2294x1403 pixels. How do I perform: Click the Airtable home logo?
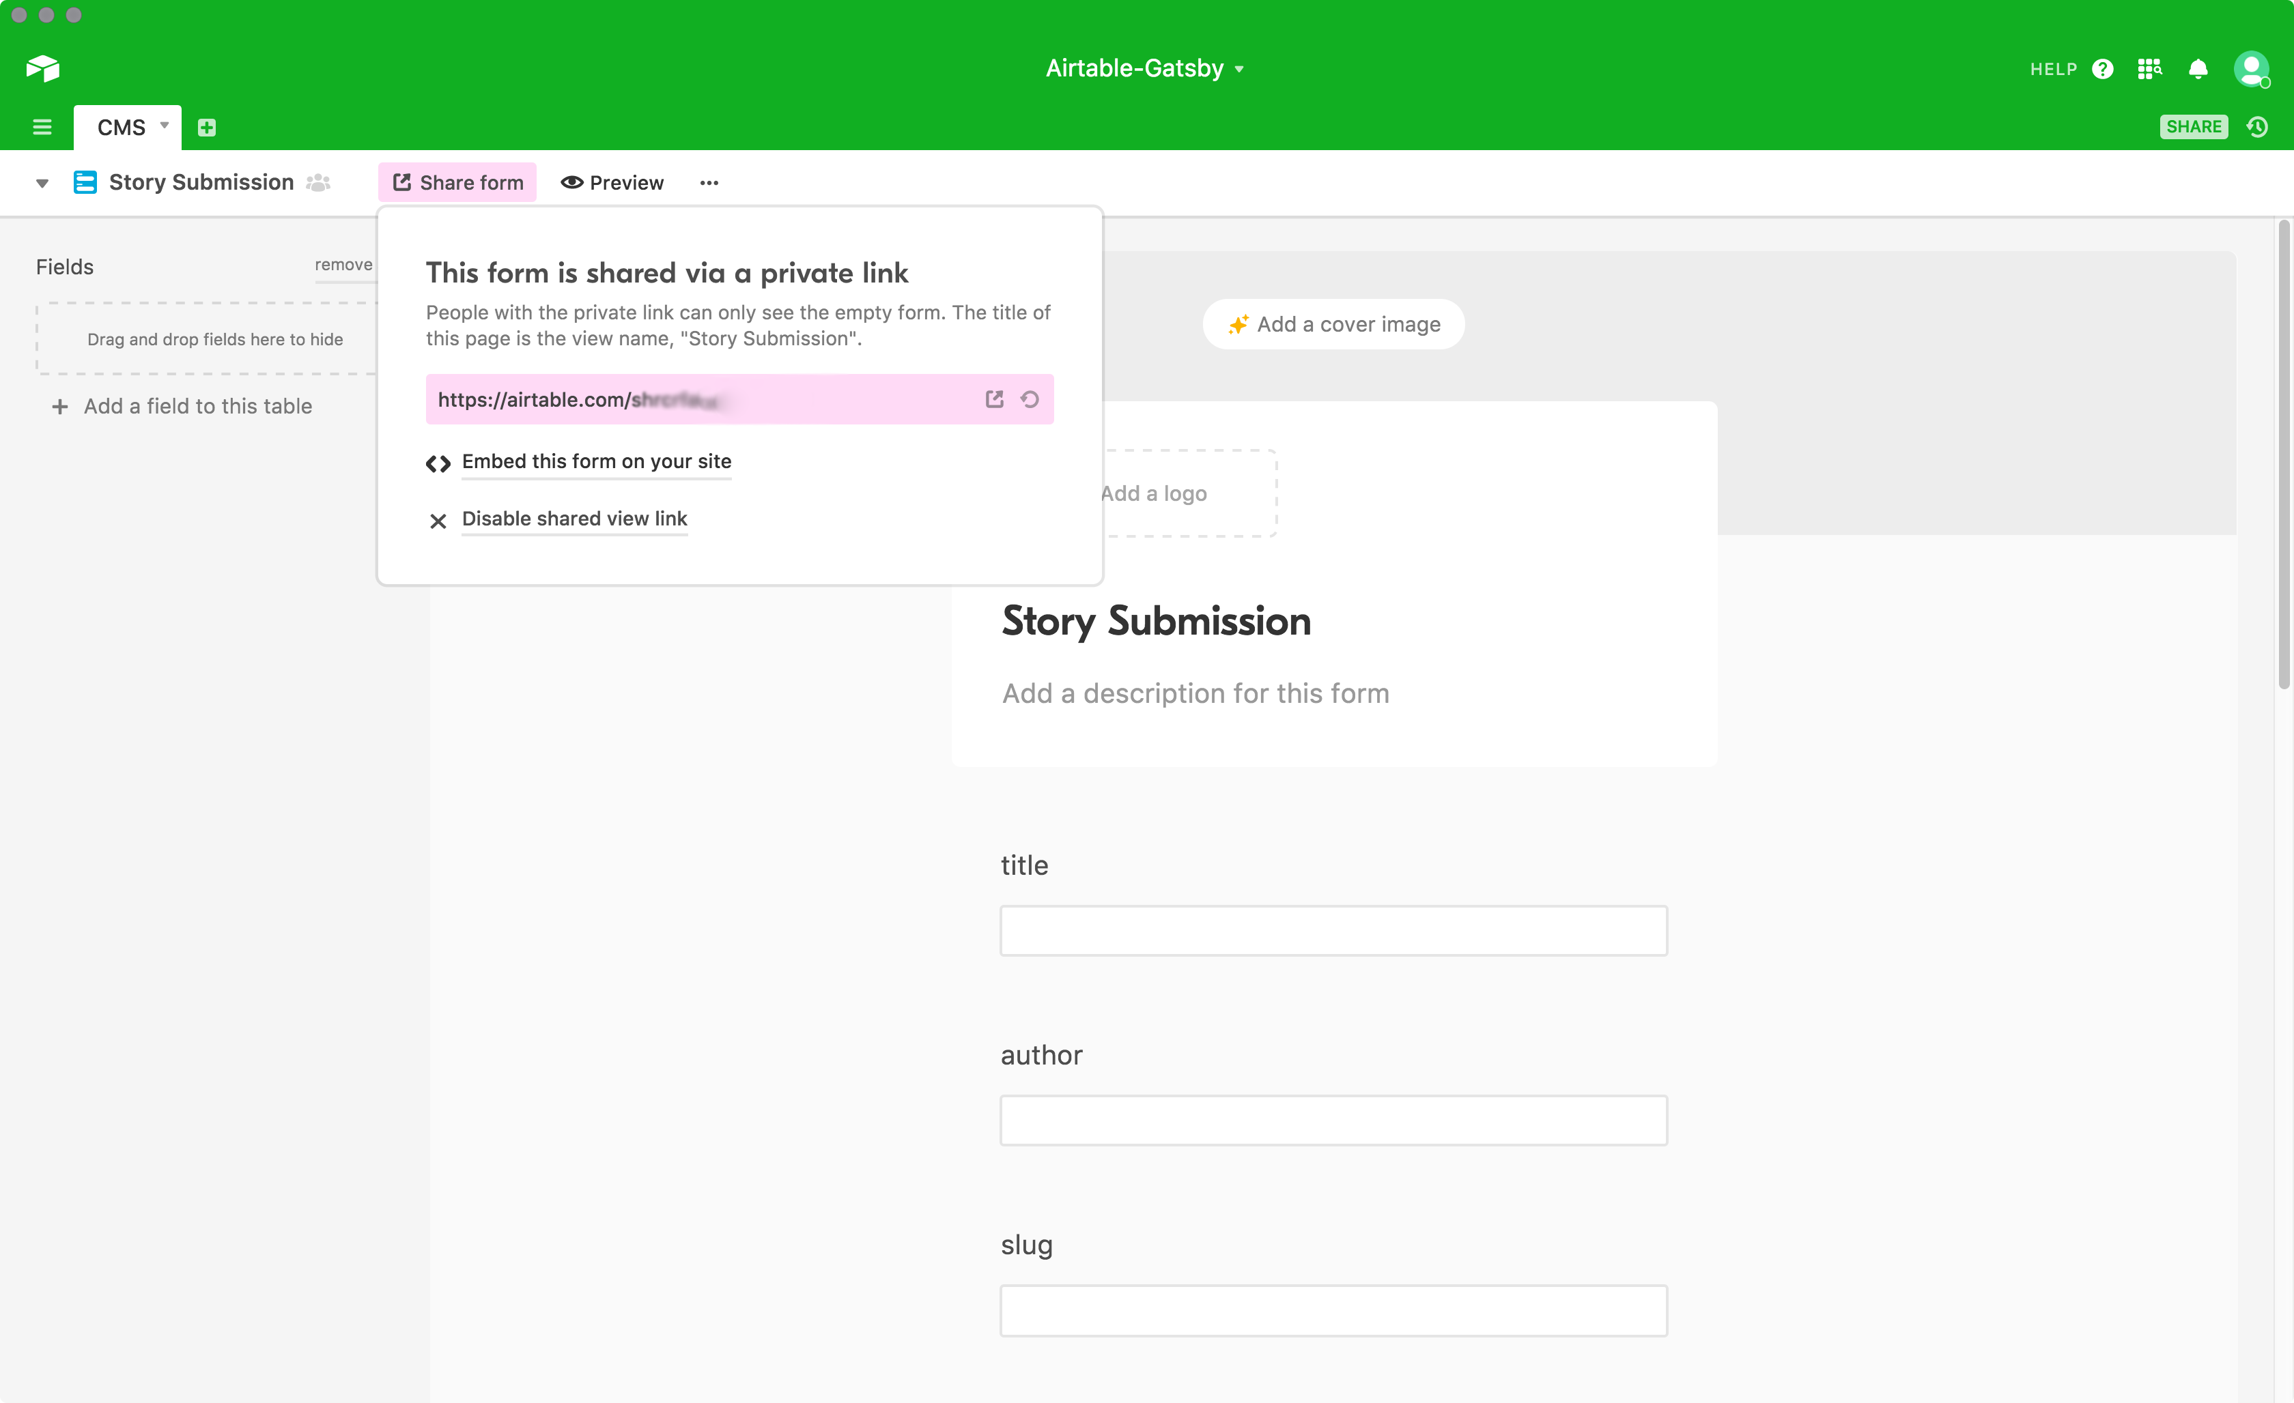tap(43, 68)
